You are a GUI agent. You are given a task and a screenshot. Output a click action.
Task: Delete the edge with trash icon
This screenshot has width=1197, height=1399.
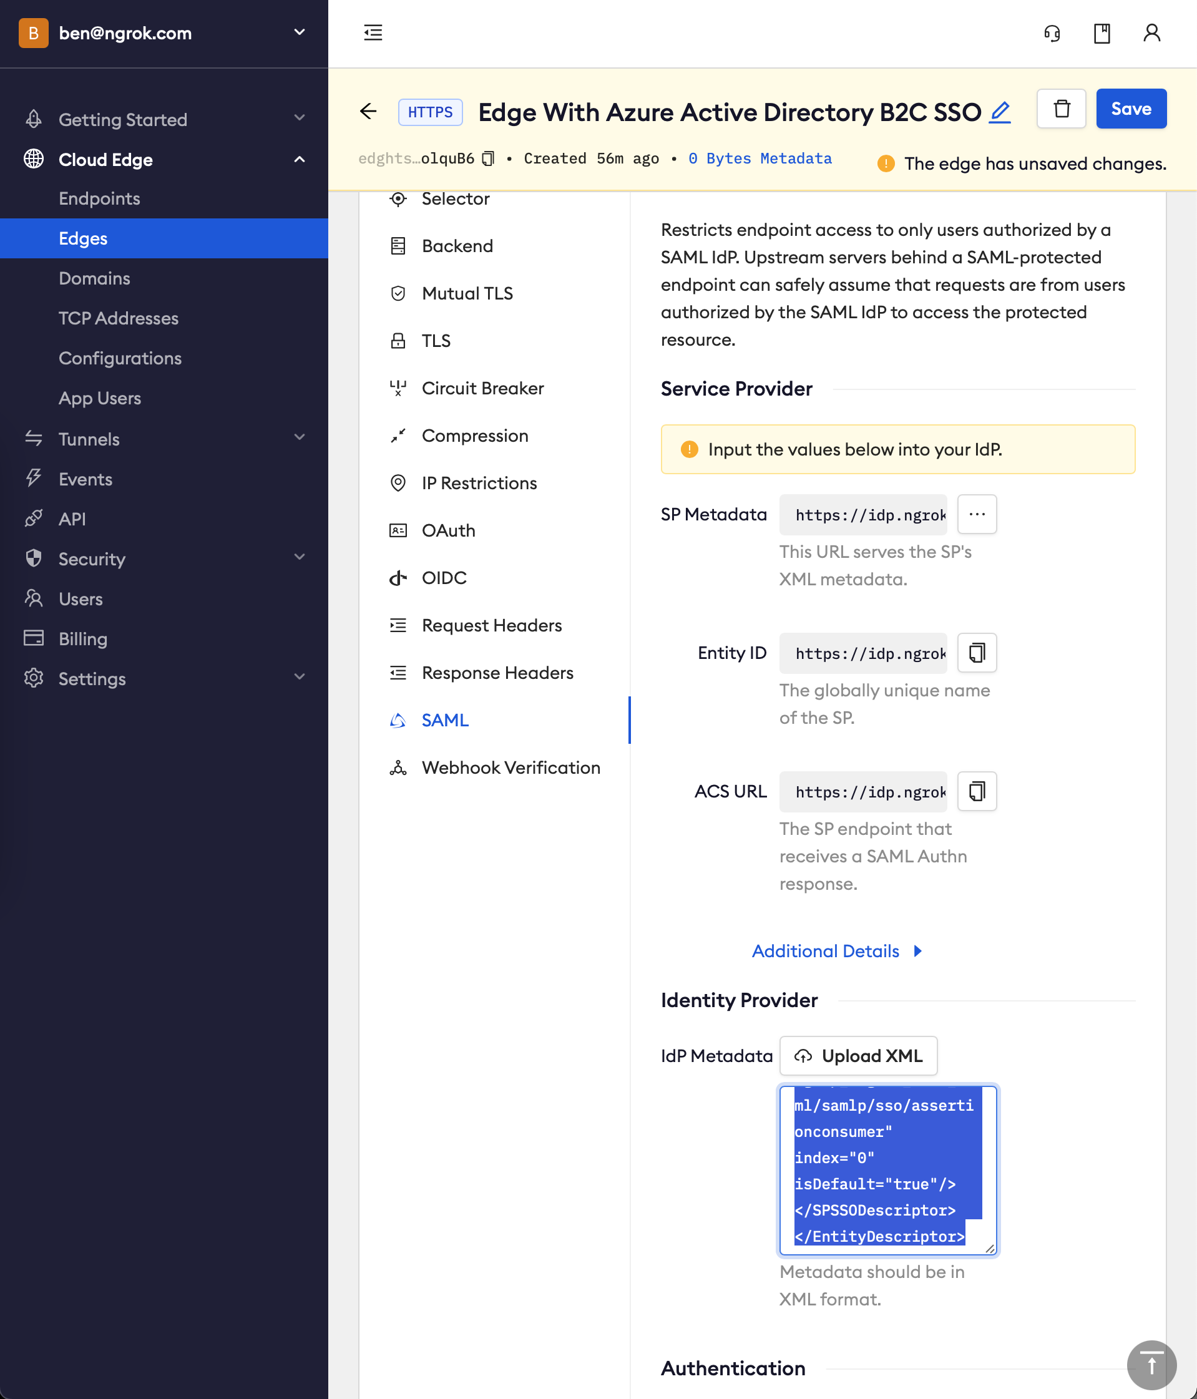pos(1062,109)
